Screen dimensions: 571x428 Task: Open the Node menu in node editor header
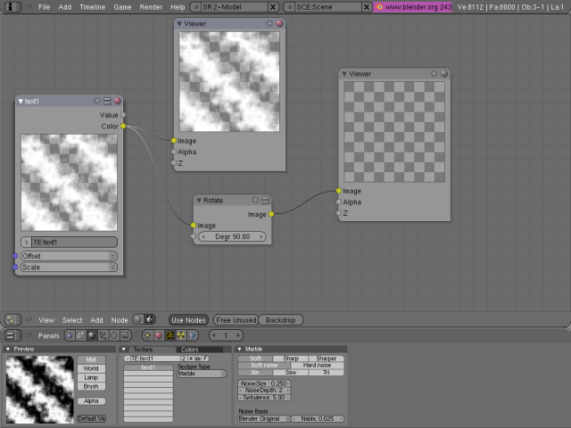tap(119, 319)
